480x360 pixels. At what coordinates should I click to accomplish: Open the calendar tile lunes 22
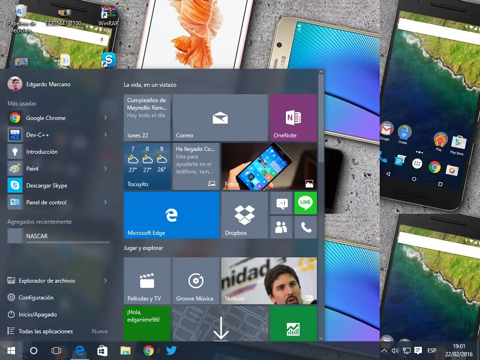[147, 118]
